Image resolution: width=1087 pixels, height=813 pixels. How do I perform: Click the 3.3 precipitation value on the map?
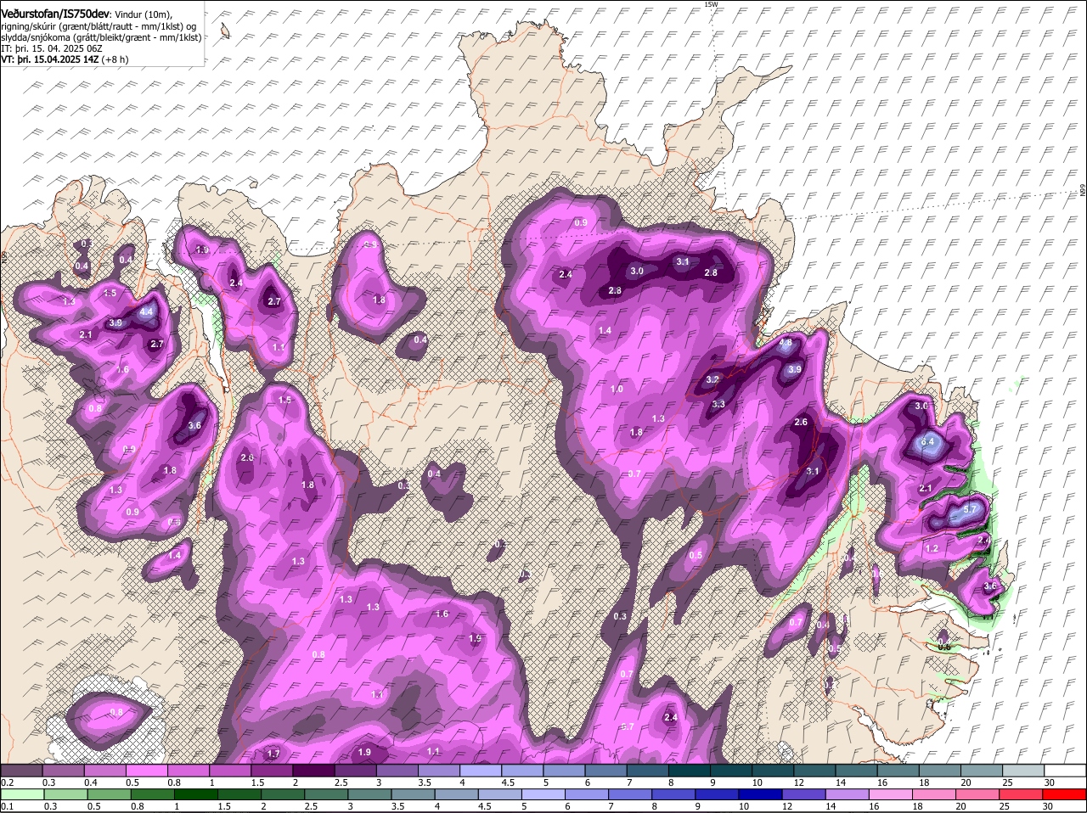click(718, 404)
